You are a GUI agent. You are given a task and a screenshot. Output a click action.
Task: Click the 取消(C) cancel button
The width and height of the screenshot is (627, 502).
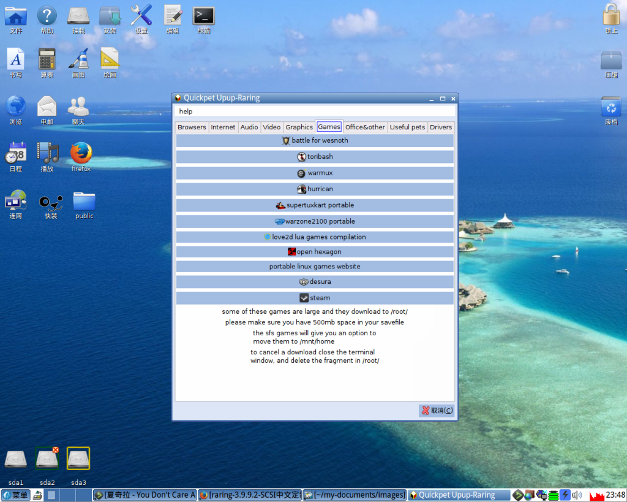click(x=437, y=410)
